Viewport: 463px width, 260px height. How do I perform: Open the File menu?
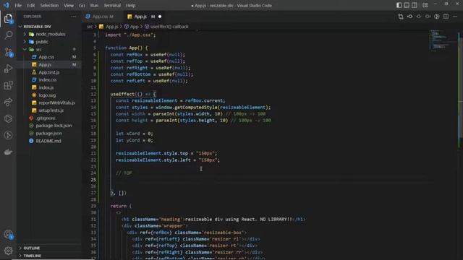pyautogui.click(x=18, y=5)
